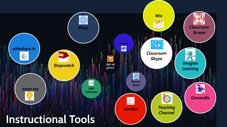Click the Prezi logo icon
227x127 pixels.
tap(83, 20)
